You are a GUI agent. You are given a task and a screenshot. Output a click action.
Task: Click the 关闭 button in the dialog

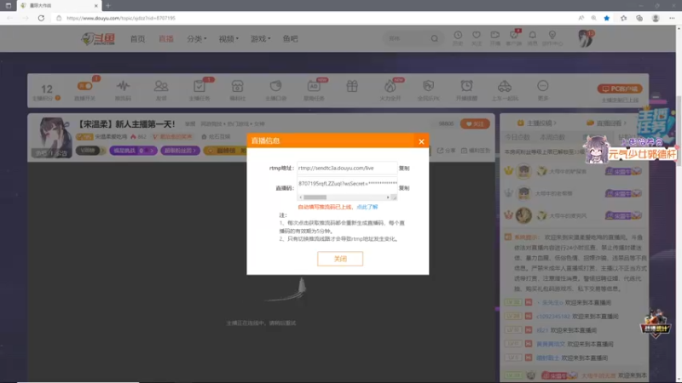(340, 259)
